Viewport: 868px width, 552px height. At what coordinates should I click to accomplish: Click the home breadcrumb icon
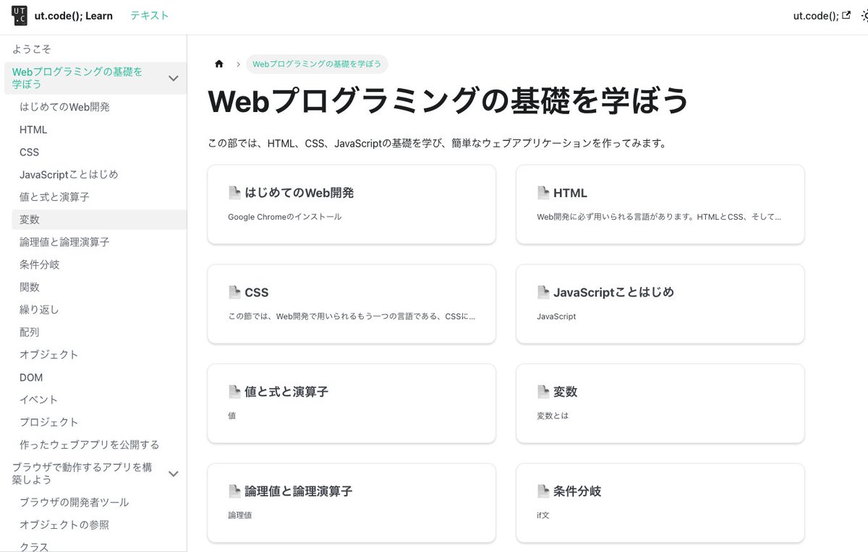(219, 64)
